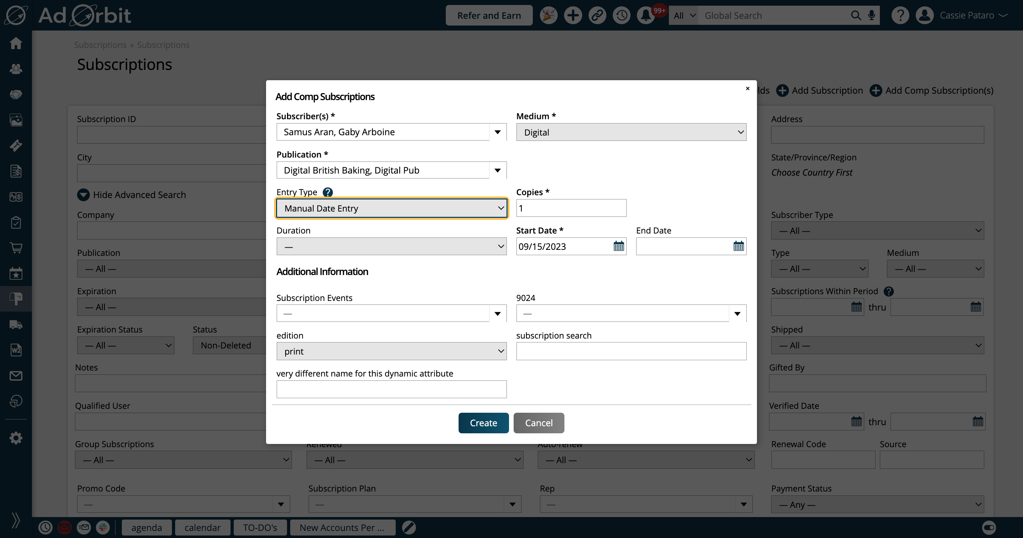Image resolution: width=1023 pixels, height=538 pixels.
Task: Open the New Accounts Per ... tab
Action: click(342, 527)
